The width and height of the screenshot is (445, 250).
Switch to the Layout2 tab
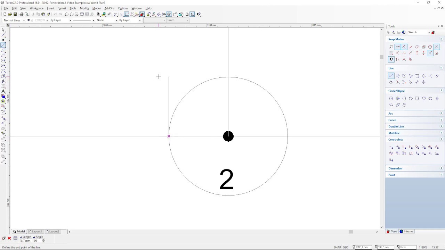pyautogui.click(x=52, y=232)
